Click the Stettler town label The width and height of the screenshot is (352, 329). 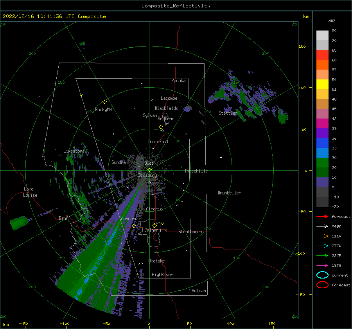point(228,113)
